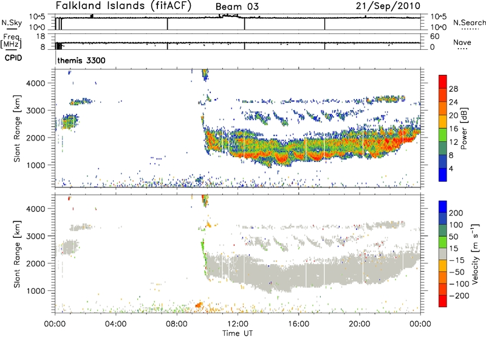
Task: Click the '4' power colorbar tick value
Action: [x=451, y=168]
